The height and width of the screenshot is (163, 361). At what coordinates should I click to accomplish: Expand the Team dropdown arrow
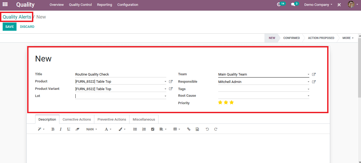(308, 75)
